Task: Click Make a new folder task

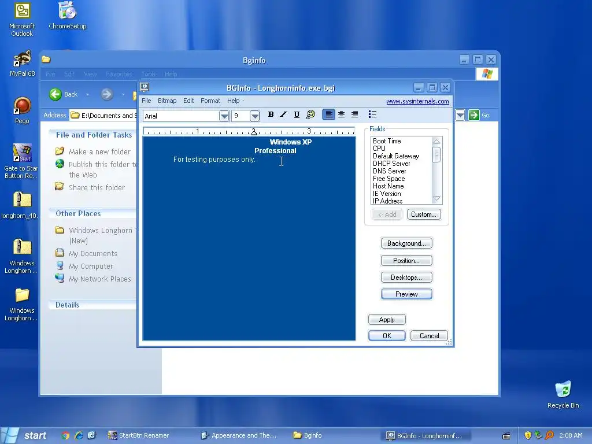Action: tap(99, 151)
